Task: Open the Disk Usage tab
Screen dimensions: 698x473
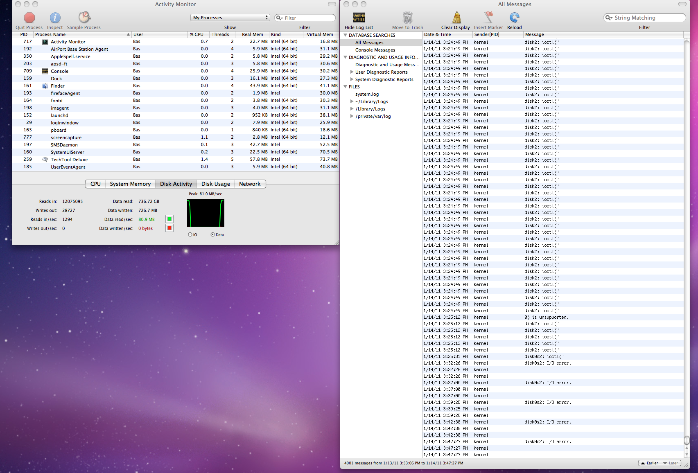Action: tap(216, 184)
